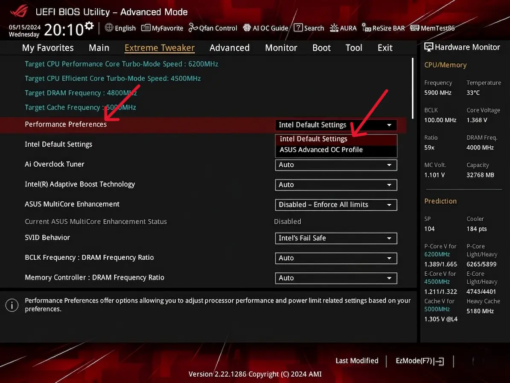Select the Extreme Tweaker tab
Image resolution: width=510 pixels, height=383 pixels.
point(159,48)
